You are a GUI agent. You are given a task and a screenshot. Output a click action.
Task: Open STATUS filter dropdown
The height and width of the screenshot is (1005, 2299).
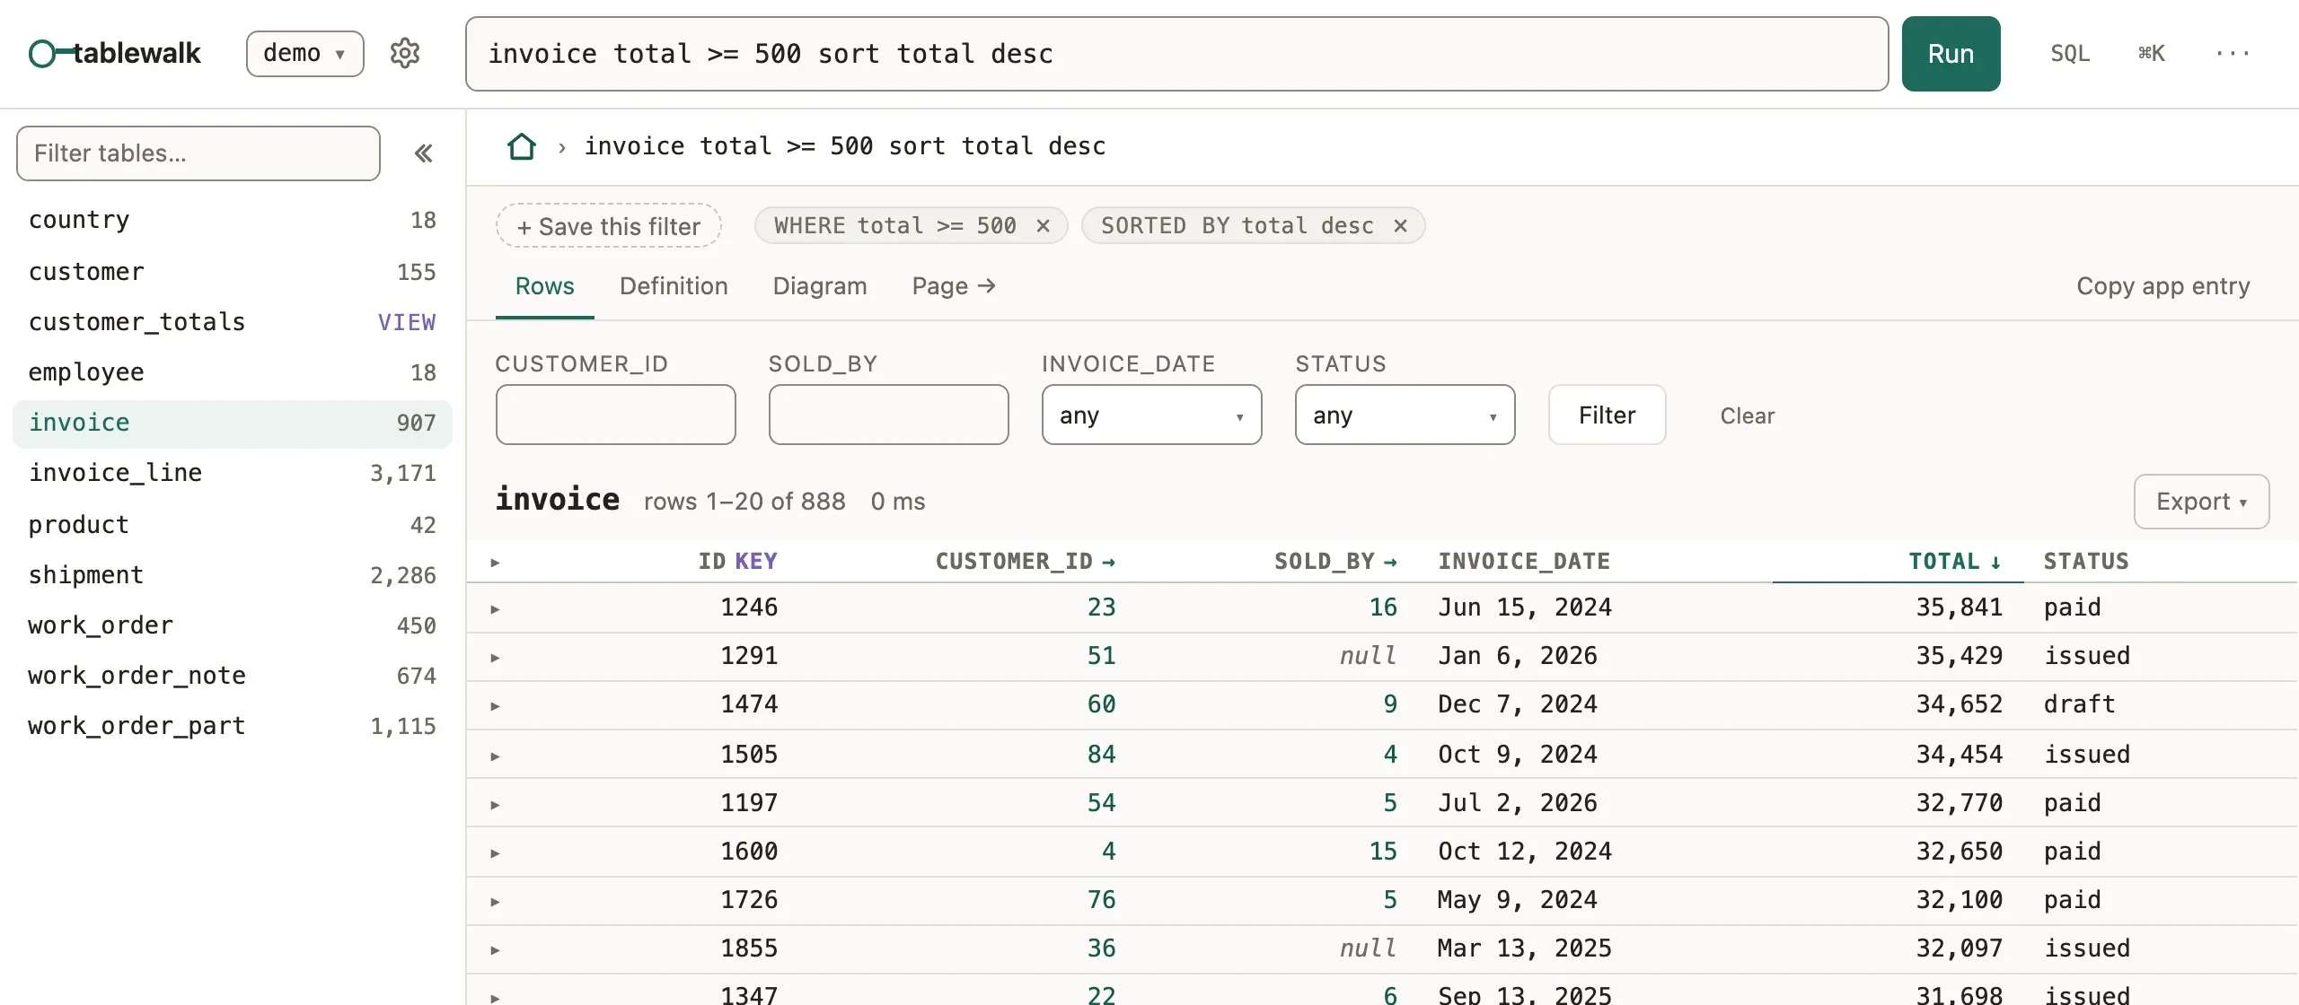pyautogui.click(x=1405, y=415)
